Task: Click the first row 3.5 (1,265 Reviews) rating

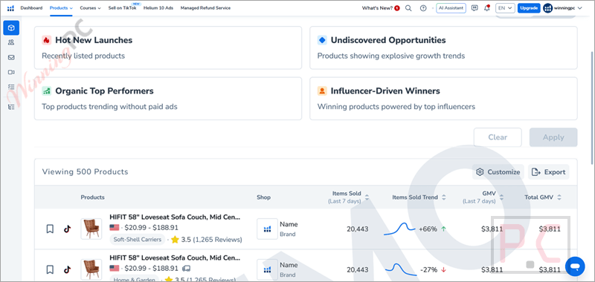Action: point(207,240)
